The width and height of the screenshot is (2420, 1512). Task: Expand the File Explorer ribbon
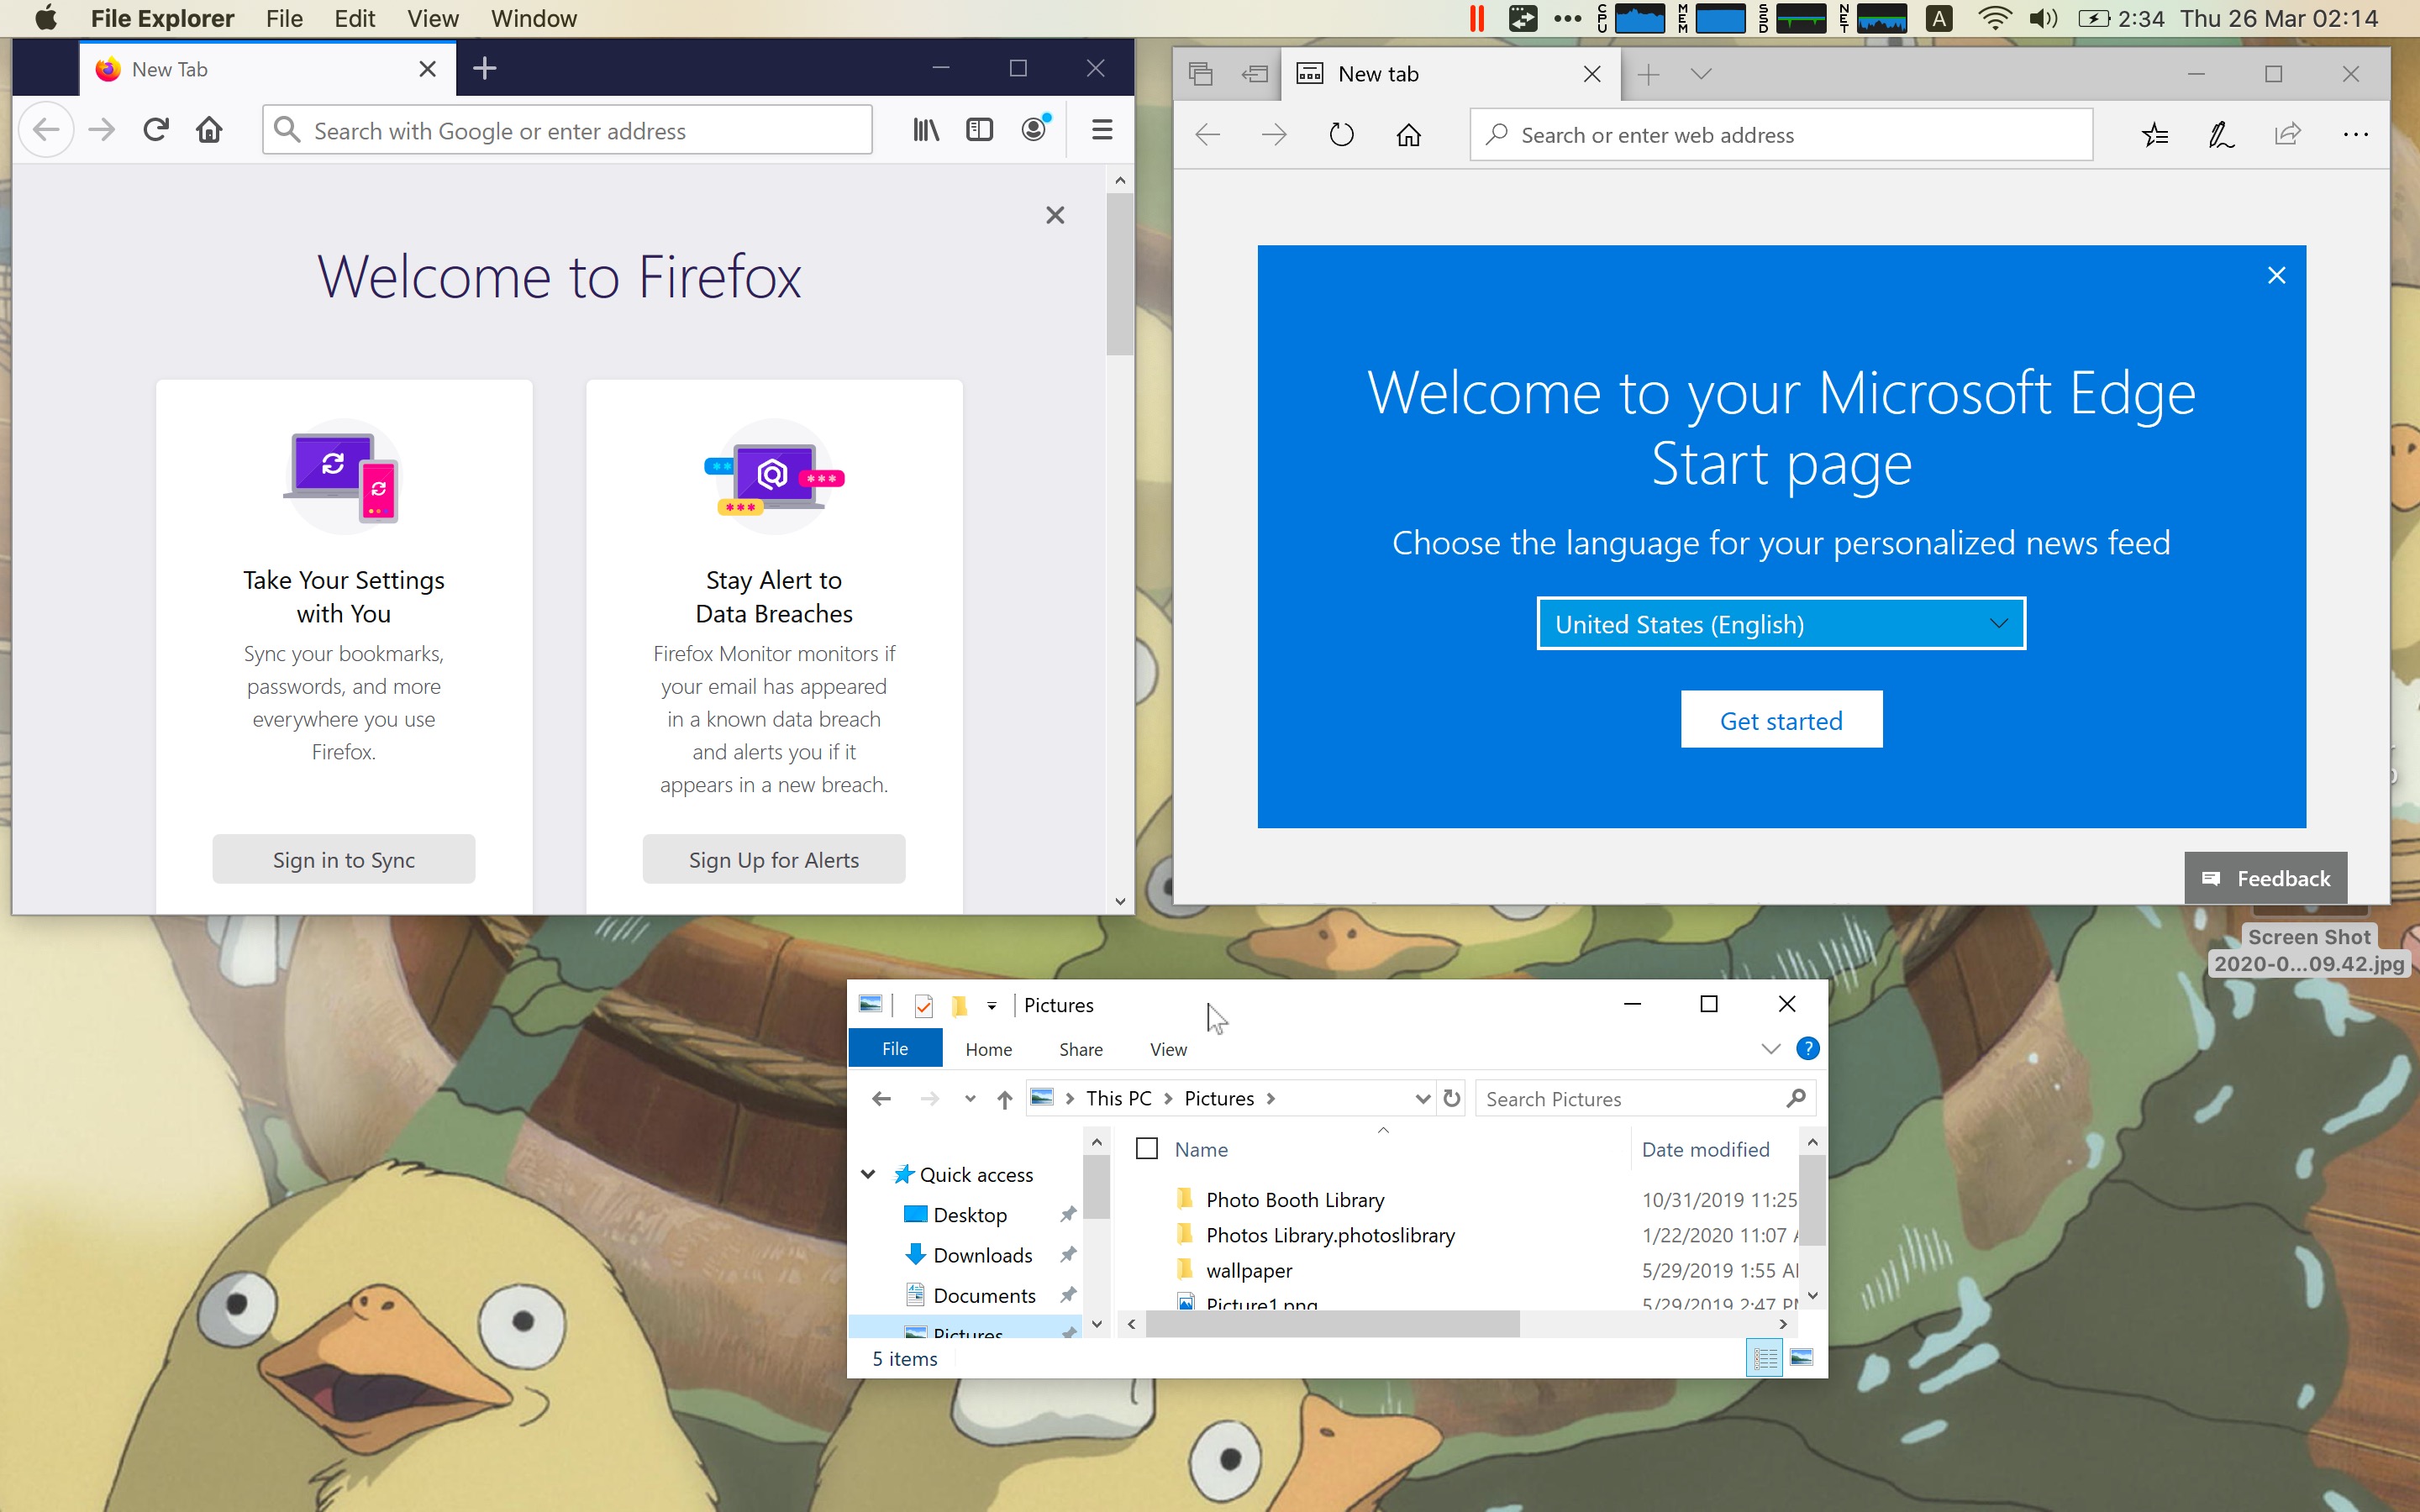(x=1771, y=1048)
